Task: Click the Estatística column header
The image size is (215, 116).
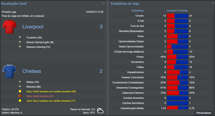Action: (138, 10)
